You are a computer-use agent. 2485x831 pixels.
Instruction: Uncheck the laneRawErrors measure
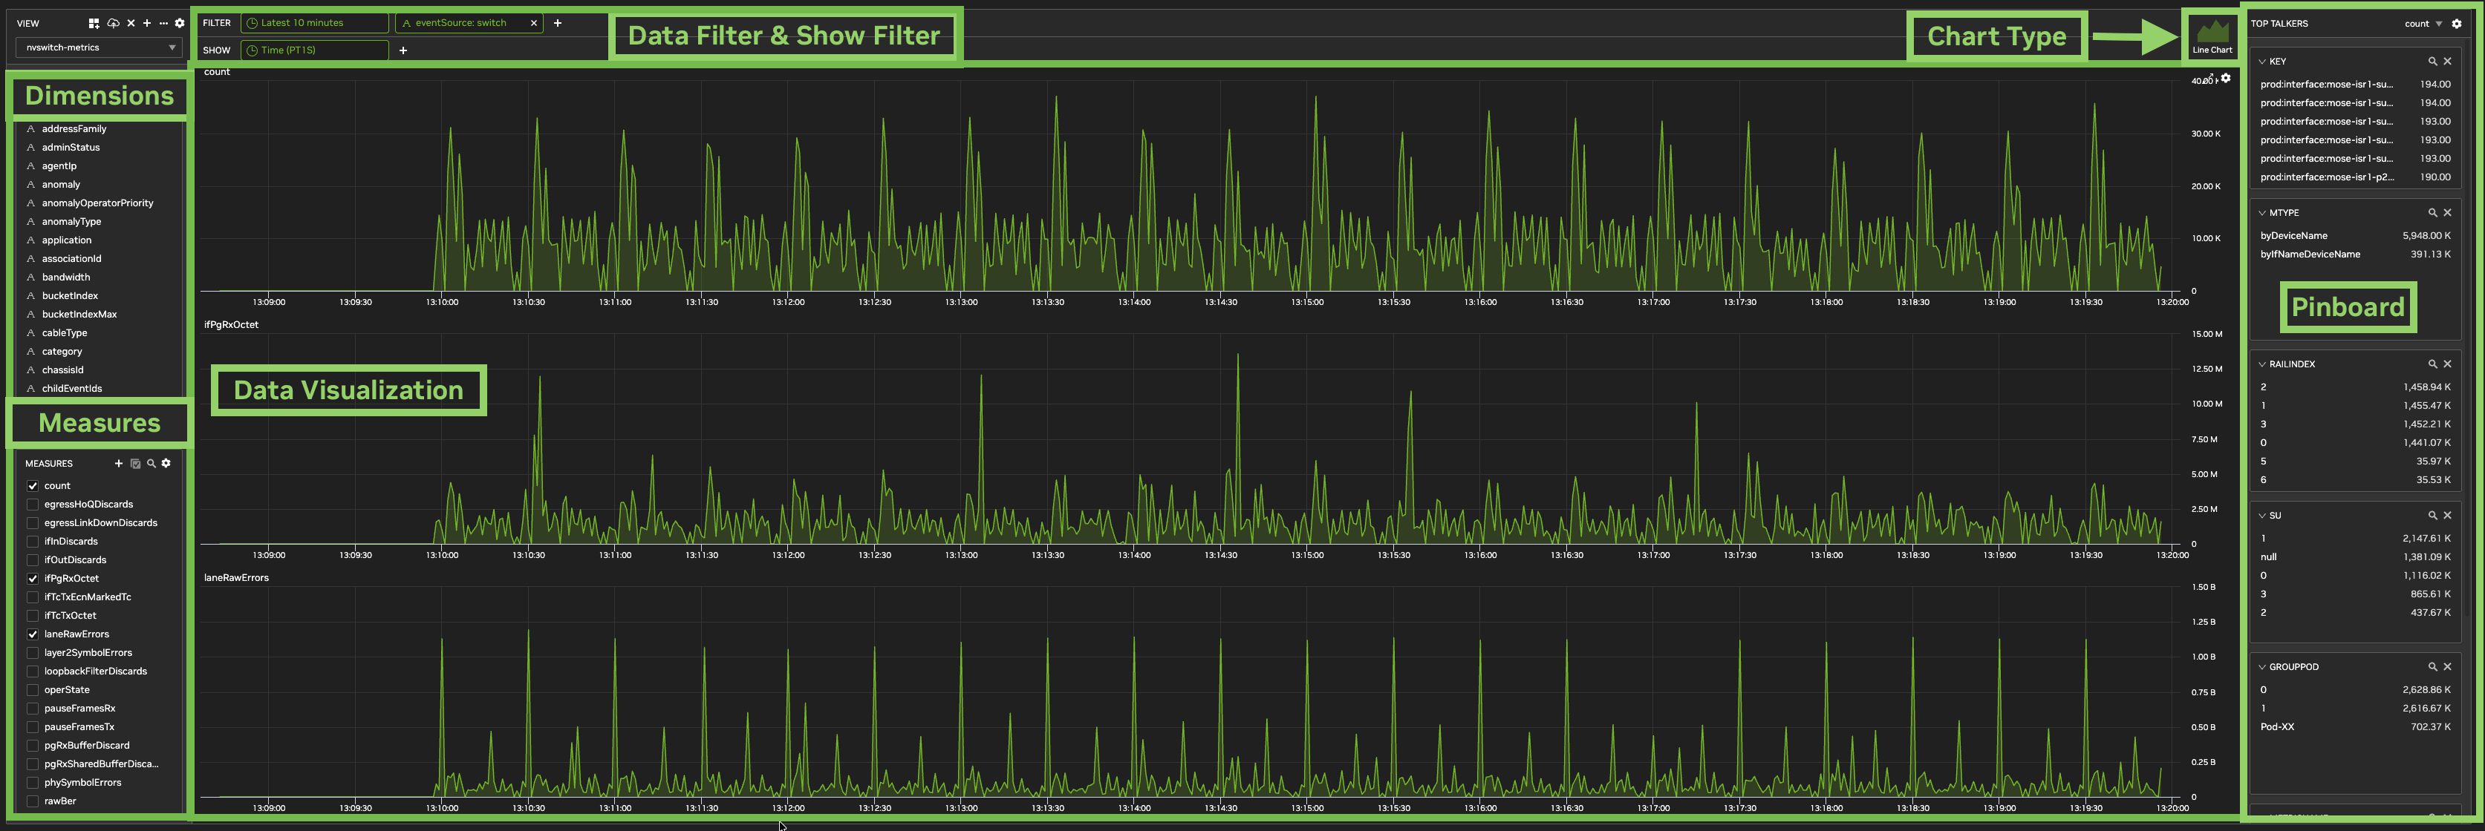pyautogui.click(x=33, y=634)
